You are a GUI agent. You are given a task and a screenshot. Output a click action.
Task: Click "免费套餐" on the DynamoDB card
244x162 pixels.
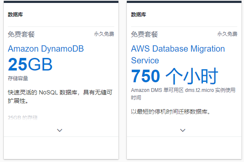pyautogui.click(x=21, y=34)
